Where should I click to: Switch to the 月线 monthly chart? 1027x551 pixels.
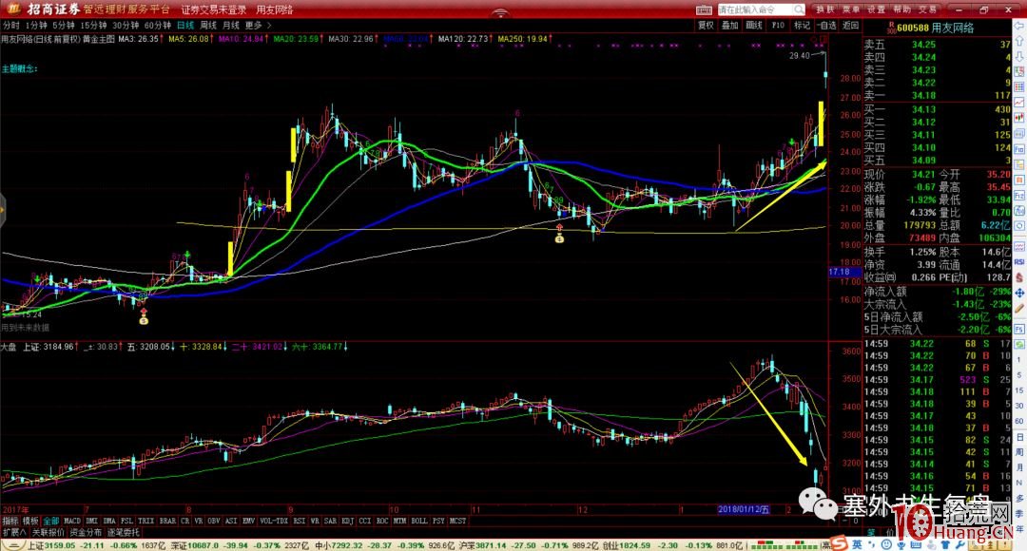[230, 26]
